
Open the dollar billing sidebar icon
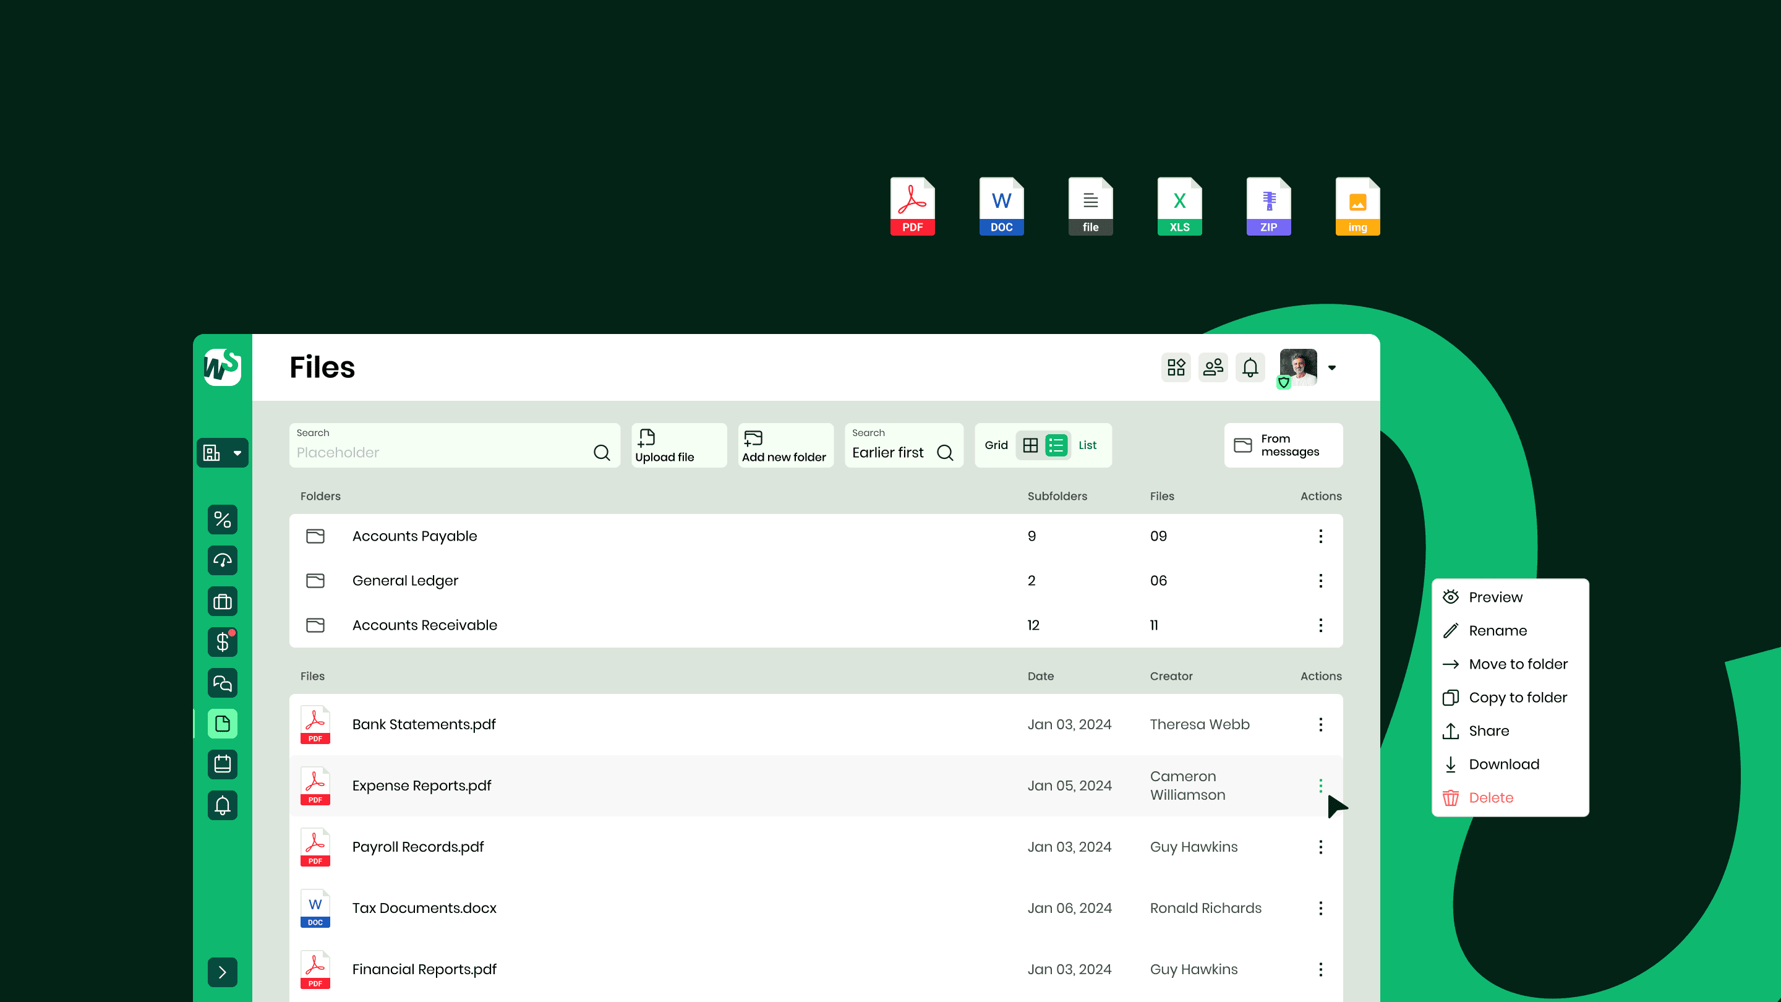222,643
